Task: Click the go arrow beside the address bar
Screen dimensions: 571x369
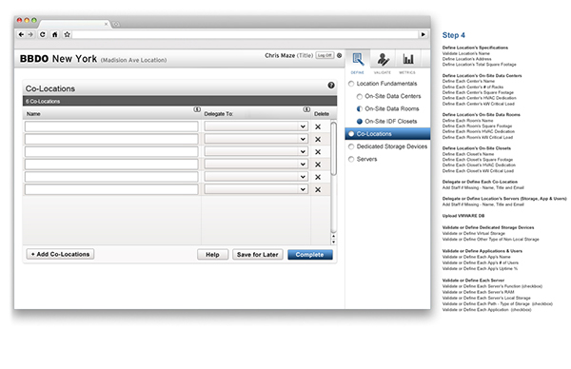Action: 423,34
